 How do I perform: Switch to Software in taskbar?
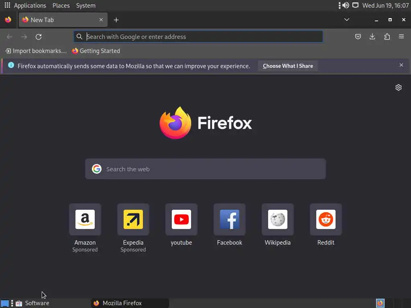33,303
